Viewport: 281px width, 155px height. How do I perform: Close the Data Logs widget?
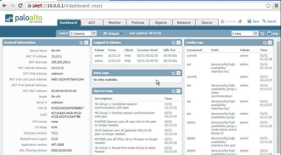[x=178, y=73]
